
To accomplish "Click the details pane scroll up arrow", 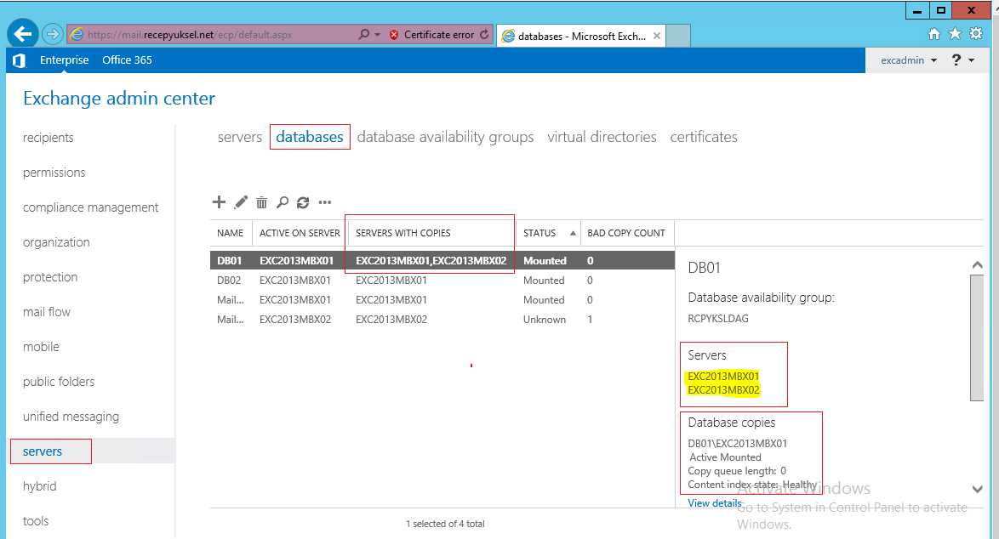I will click(x=977, y=264).
